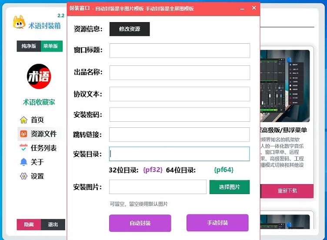Image resolution: width=327 pixels, height=240 pixels.
Task: Focus the 安装图片 path field
Action: click(158, 187)
